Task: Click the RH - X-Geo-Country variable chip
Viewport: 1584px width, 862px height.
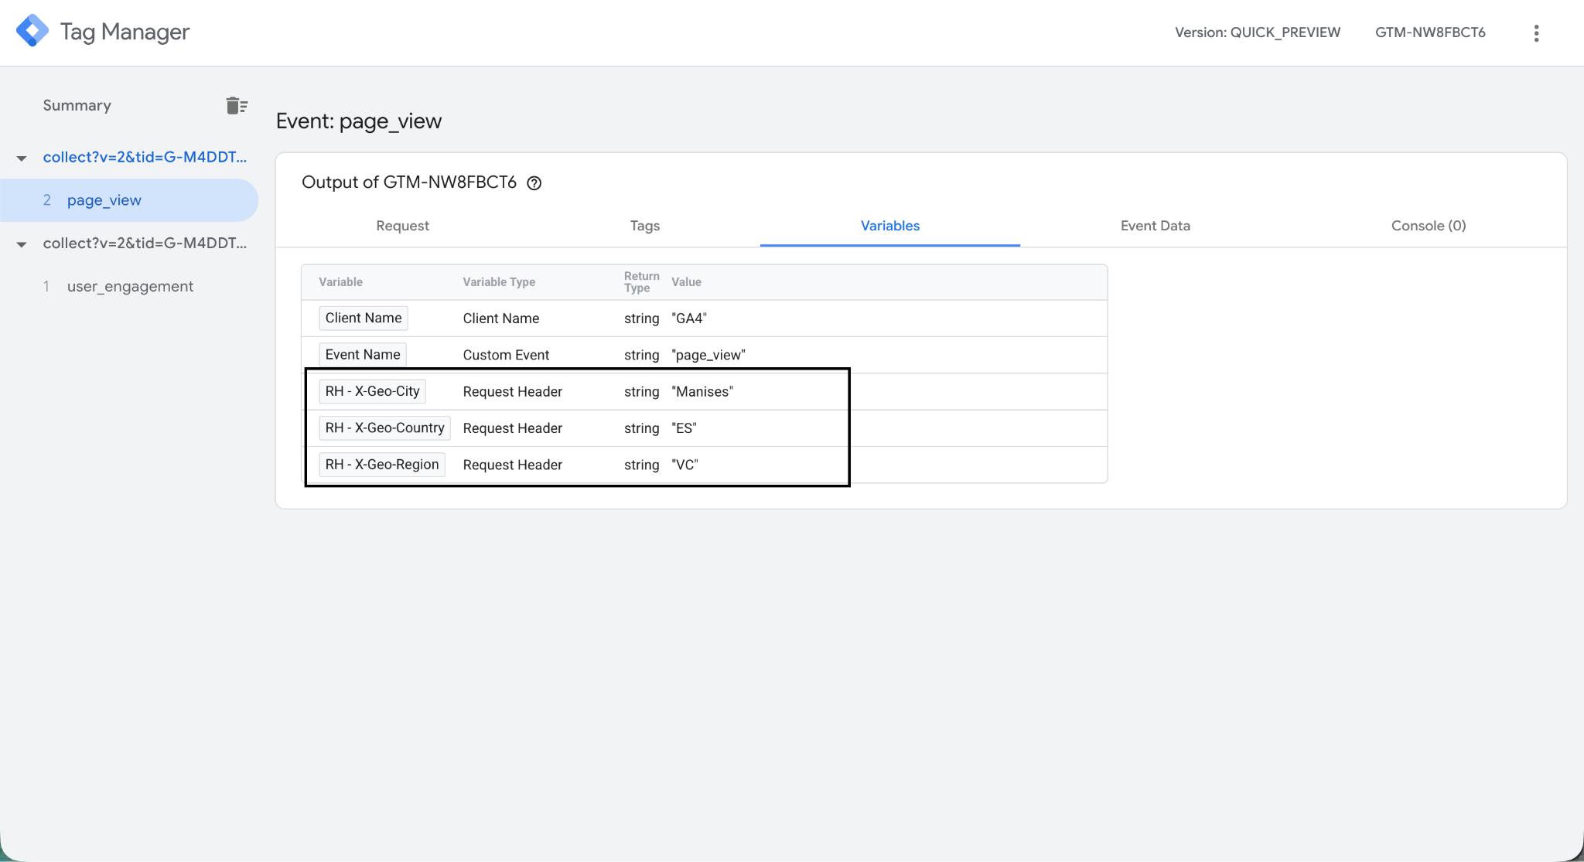Action: (384, 428)
